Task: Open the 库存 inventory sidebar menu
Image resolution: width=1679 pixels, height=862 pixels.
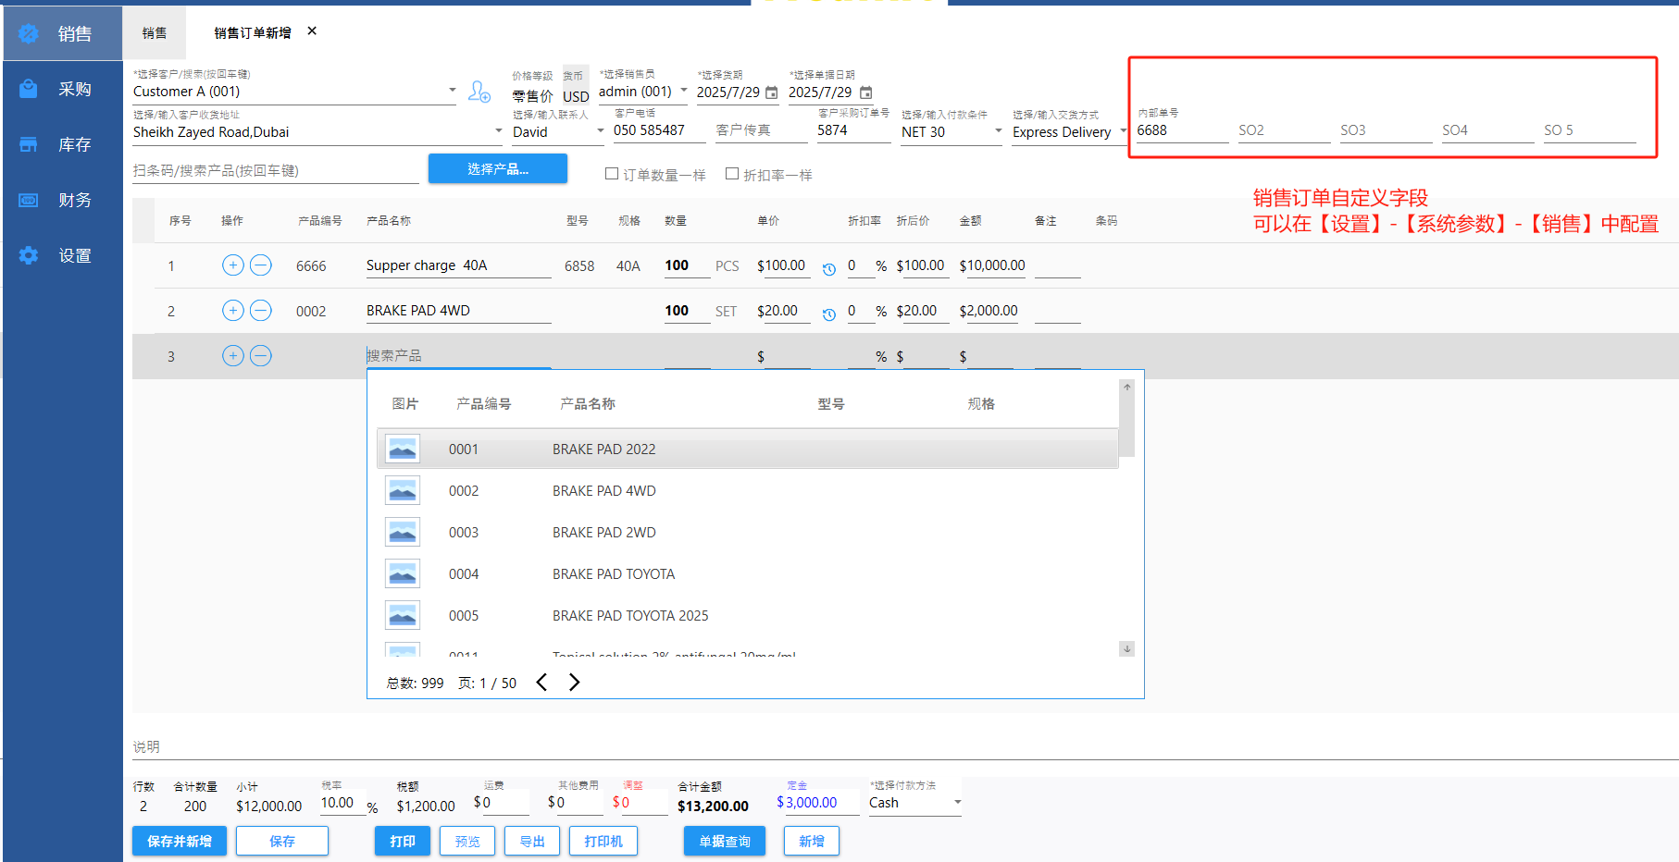Action: coord(63,144)
